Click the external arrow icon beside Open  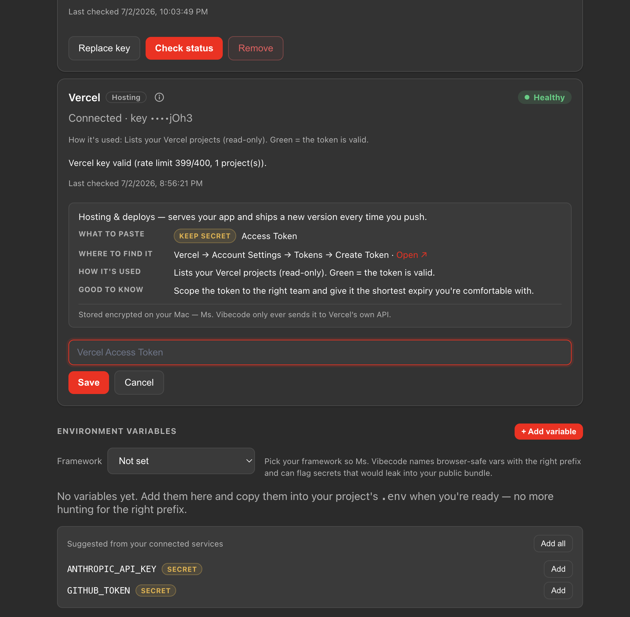pyautogui.click(x=424, y=255)
